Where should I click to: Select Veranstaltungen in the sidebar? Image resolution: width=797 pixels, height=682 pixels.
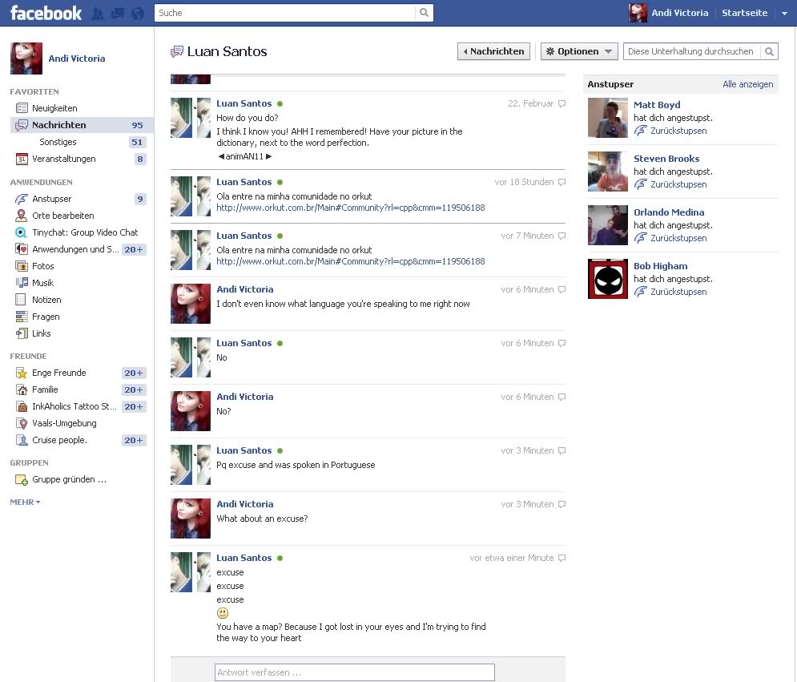pyautogui.click(x=63, y=159)
